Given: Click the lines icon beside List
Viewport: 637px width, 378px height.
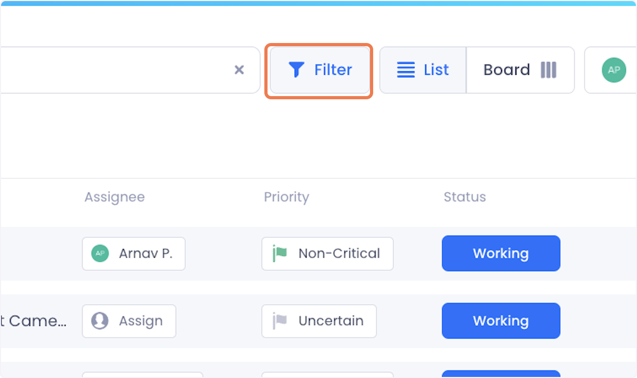Looking at the screenshot, I should tap(406, 70).
